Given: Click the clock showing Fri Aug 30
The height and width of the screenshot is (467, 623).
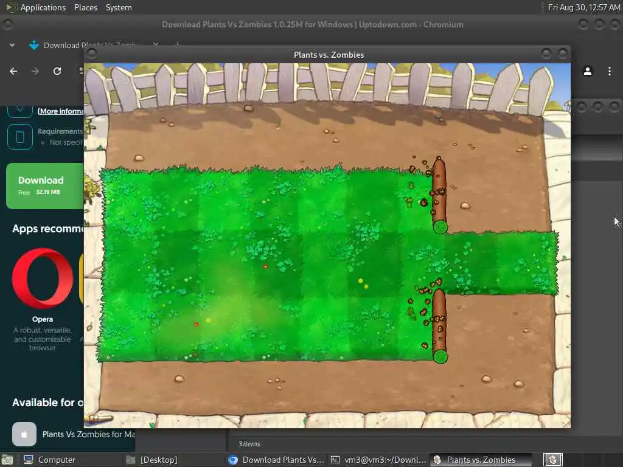Looking at the screenshot, I should tap(583, 7).
